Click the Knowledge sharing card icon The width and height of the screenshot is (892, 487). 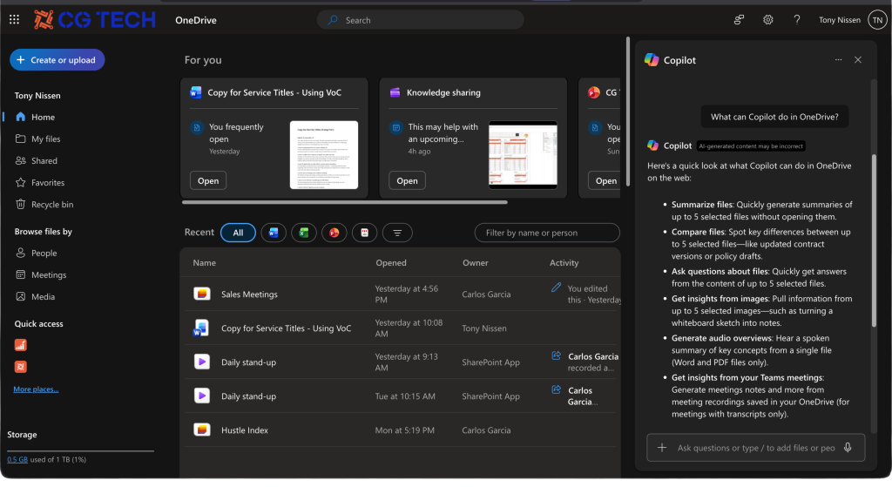coord(395,92)
